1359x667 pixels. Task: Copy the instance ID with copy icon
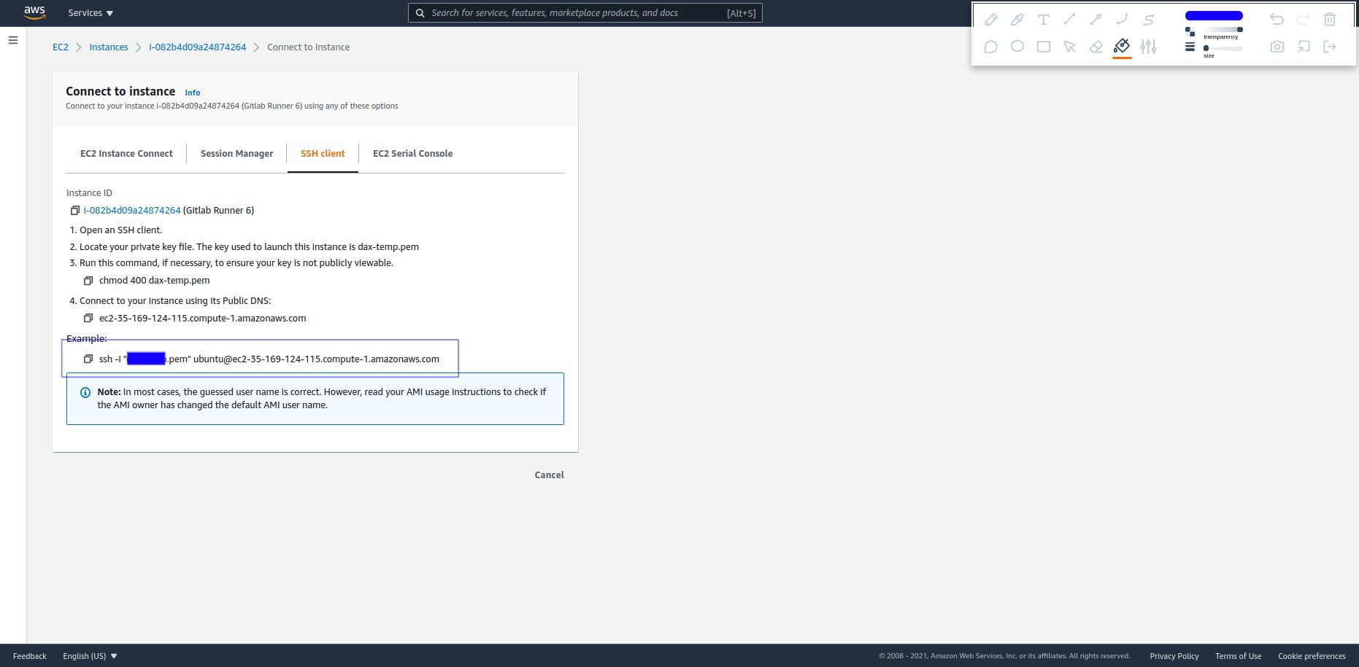tap(74, 211)
